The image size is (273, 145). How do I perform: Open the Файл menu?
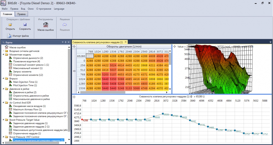tap(5, 9)
